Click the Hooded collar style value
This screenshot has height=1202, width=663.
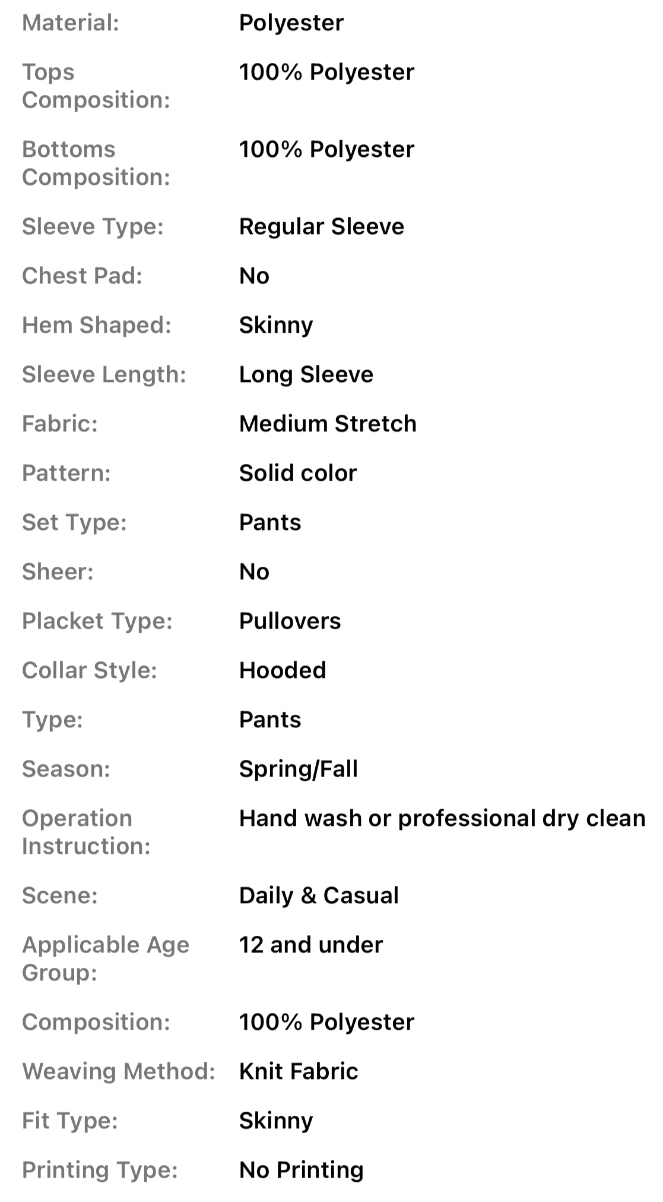pyautogui.click(x=283, y=670)
